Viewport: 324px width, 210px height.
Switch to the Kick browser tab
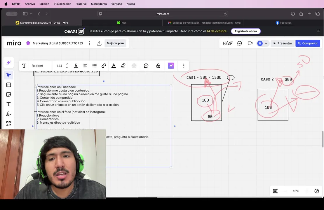122,23
